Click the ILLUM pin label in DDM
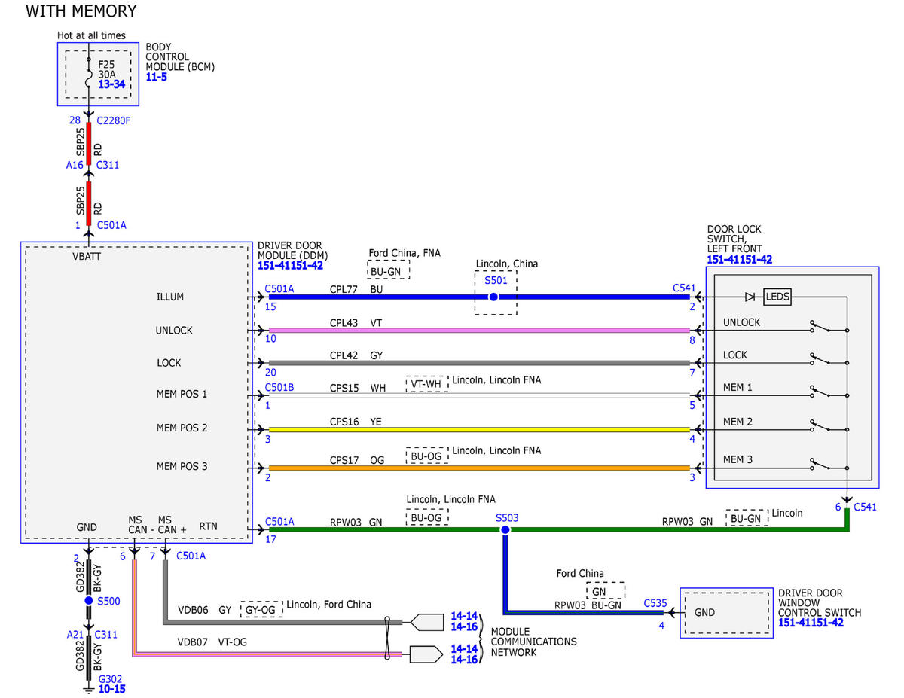The image size is (904, 698). [169, 297]
